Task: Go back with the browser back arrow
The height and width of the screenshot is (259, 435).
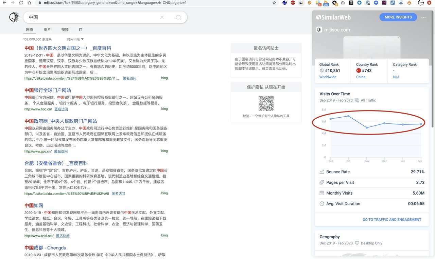Action: coord(4,3)
